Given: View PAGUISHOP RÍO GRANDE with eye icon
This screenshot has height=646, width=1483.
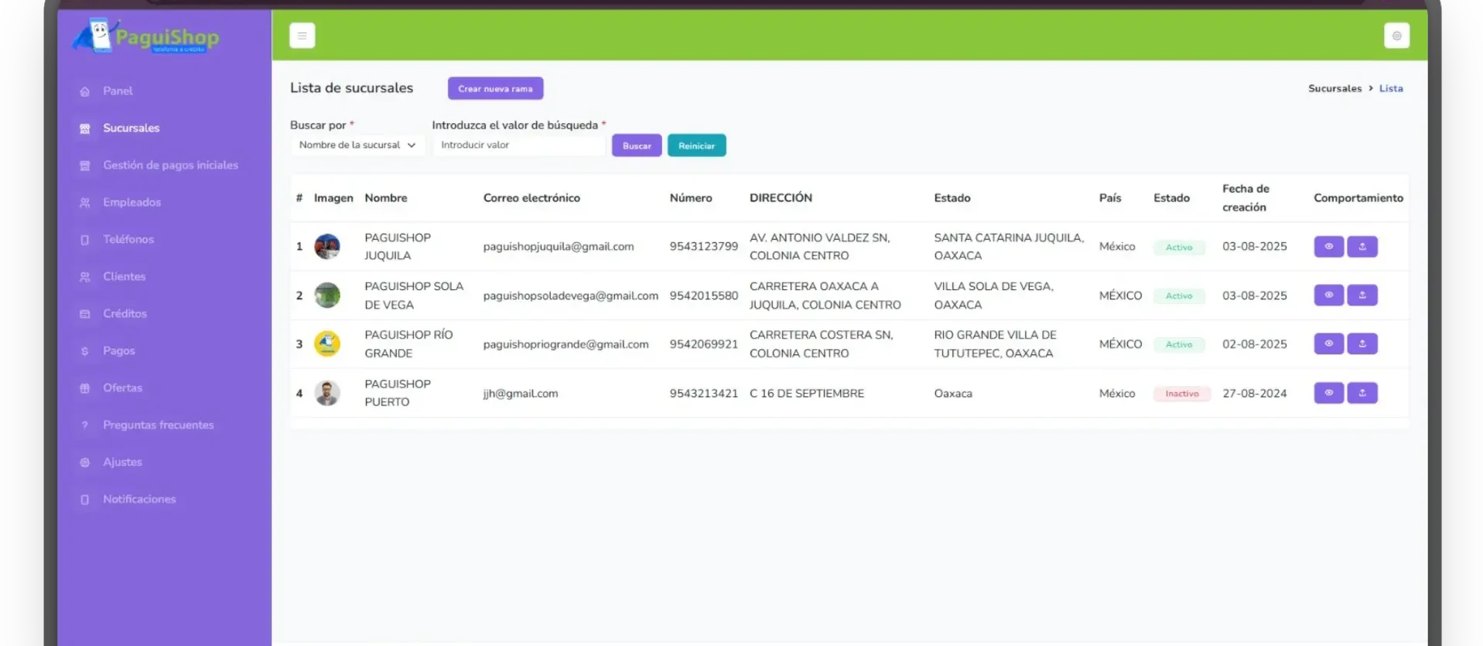Looking at the screenshot, I should [1328, 344].
